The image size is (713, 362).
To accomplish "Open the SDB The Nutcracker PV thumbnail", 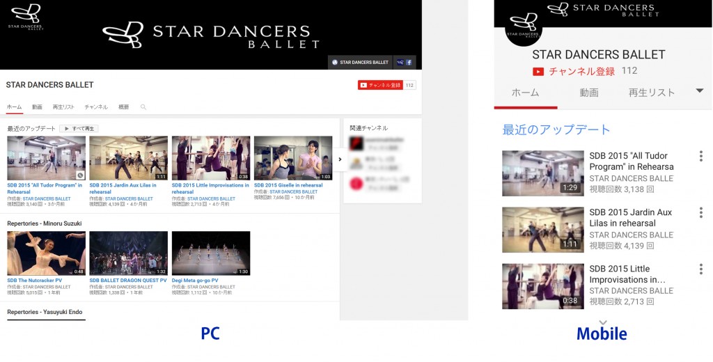I will (46, 253).
